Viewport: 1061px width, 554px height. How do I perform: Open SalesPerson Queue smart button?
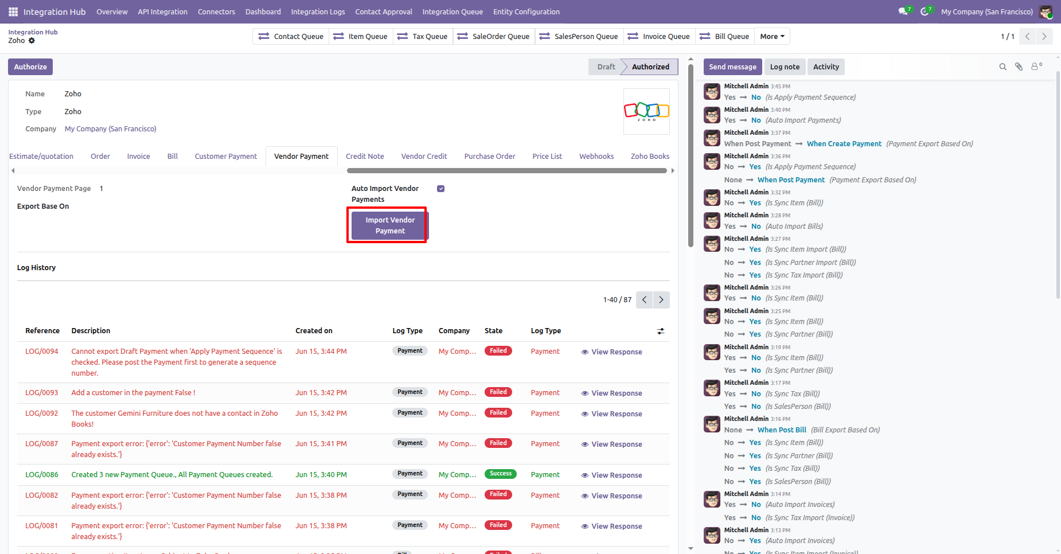pyautogui.click(x=579, y=36)
